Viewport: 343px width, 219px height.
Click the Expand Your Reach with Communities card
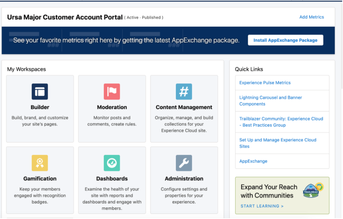point(282,196)
